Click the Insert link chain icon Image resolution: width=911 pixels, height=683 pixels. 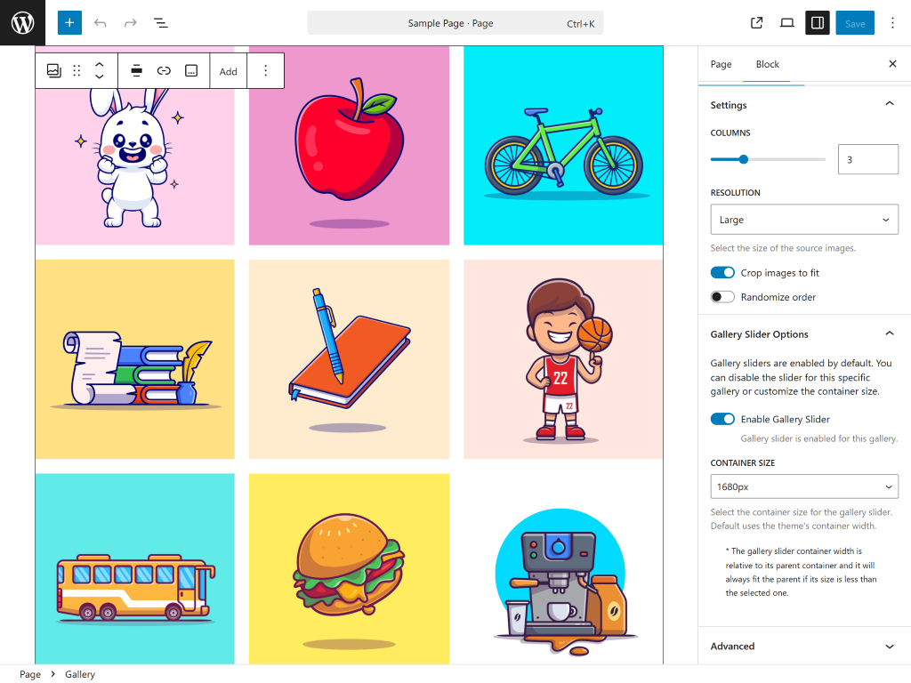pyautogui.click(x=164, y=71)
